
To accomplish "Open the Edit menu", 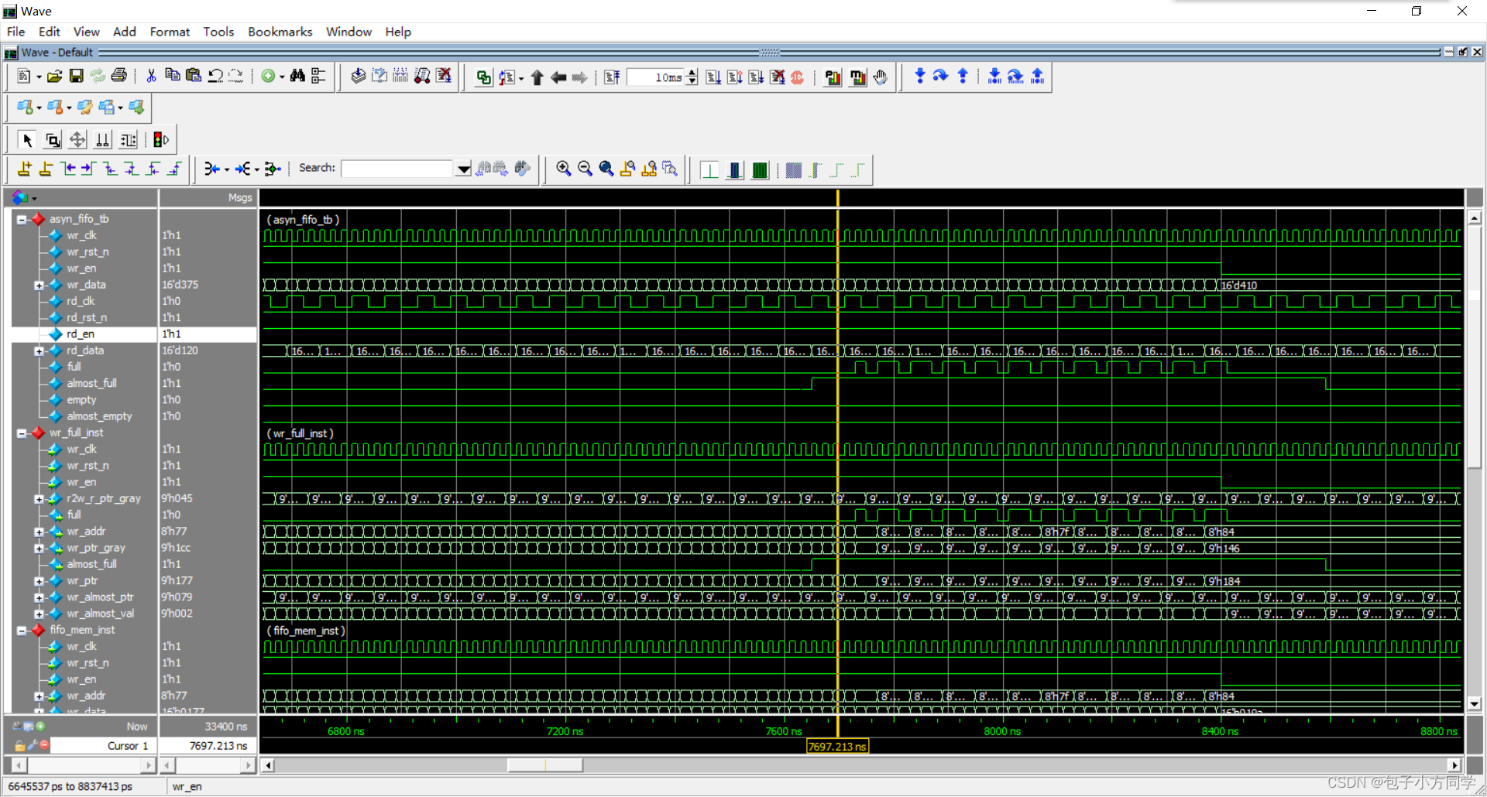I will [x=50, y=32].
